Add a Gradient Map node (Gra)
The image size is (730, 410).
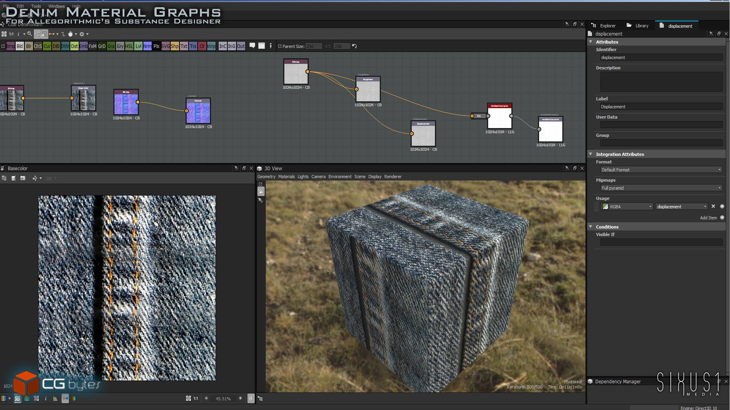111,46
